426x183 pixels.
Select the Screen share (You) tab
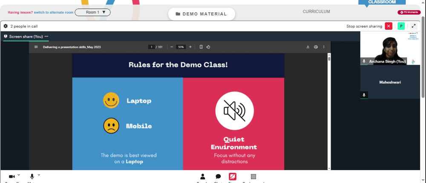point(26,36)
